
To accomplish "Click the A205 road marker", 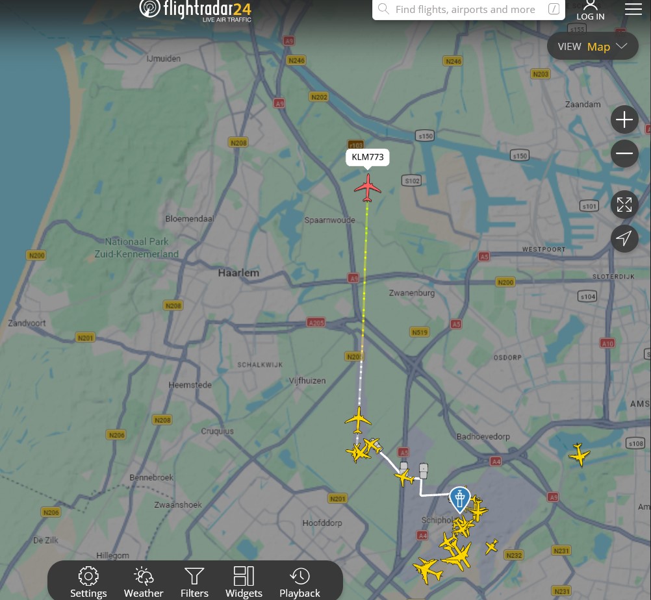I will [316, 323].
